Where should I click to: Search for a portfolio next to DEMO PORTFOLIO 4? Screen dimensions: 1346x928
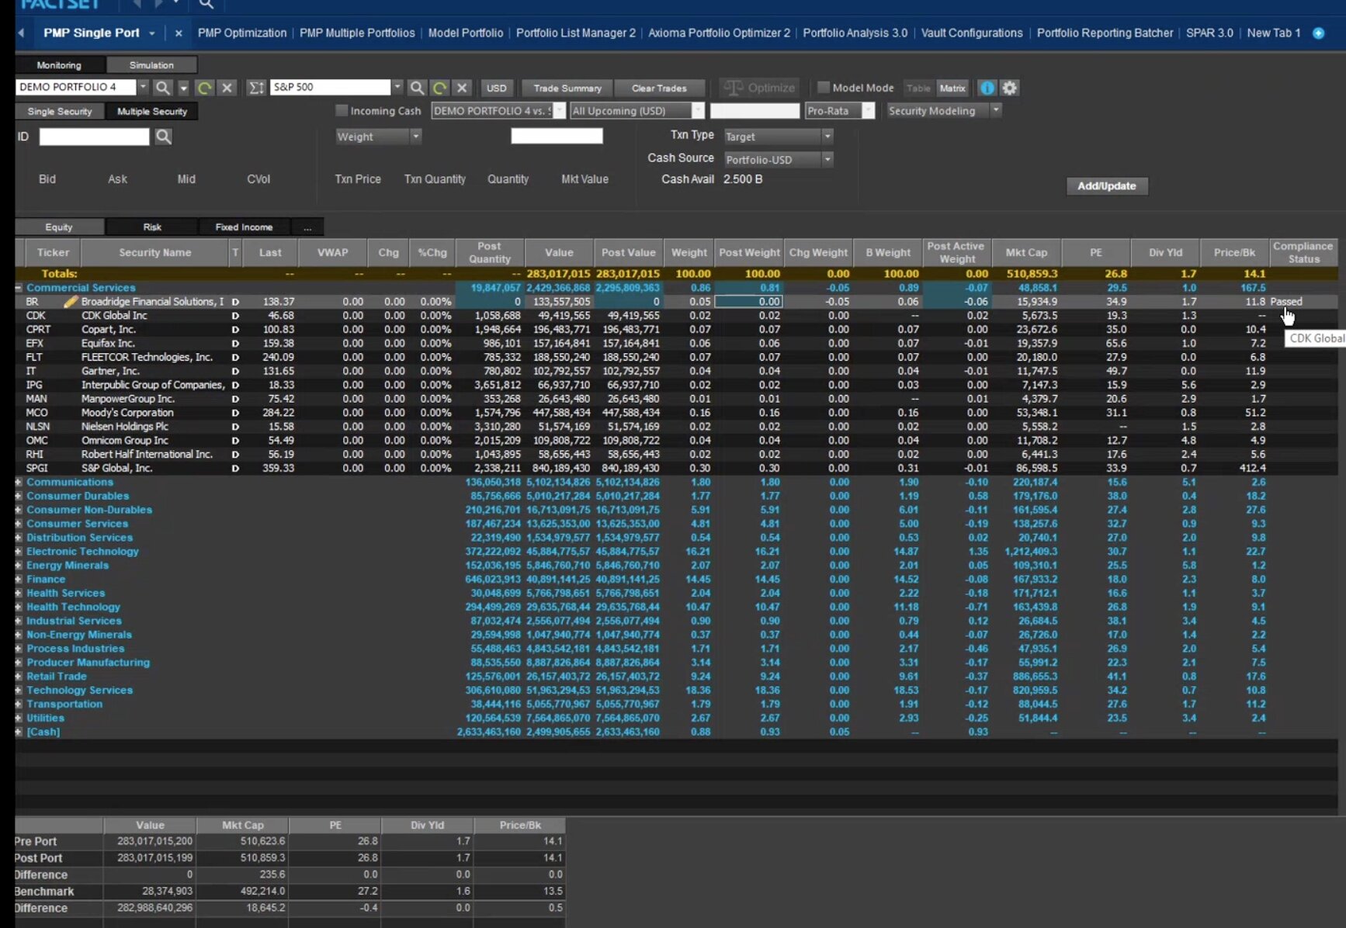(162, 88)
